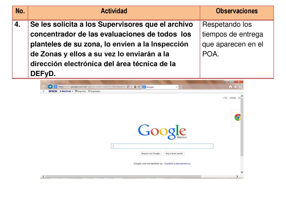Click the Chrome logo promo icon
Screen dimensions: 286x214
click(237, 117)
